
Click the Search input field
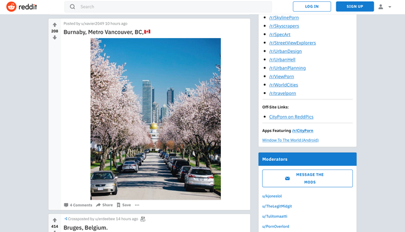click(x=168, y=7)
